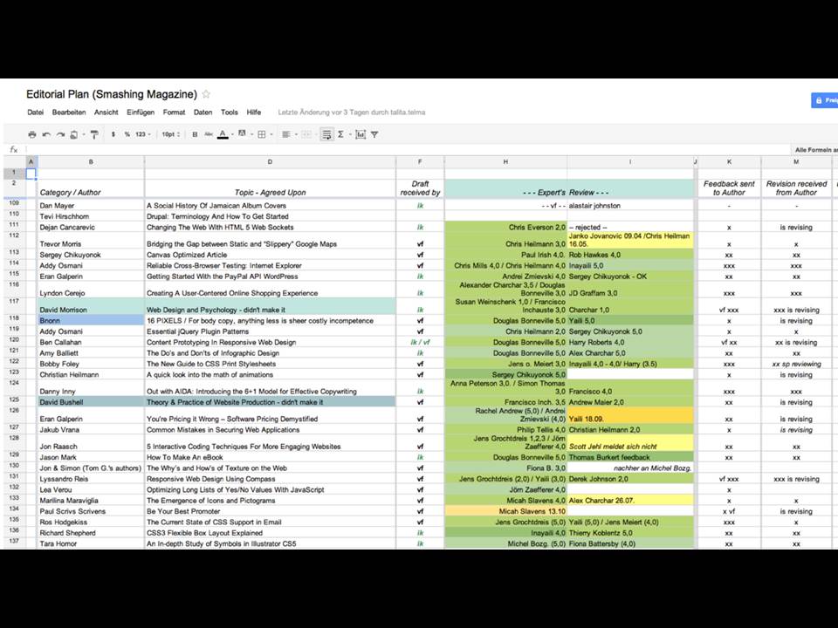Open the 10pt font size dropdown
838x628 pixels.
(170, 134)
